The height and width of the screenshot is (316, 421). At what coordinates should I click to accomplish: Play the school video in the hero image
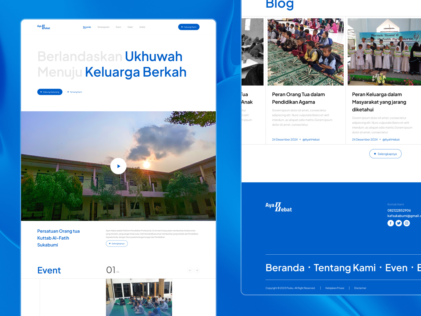click(118, 166)
